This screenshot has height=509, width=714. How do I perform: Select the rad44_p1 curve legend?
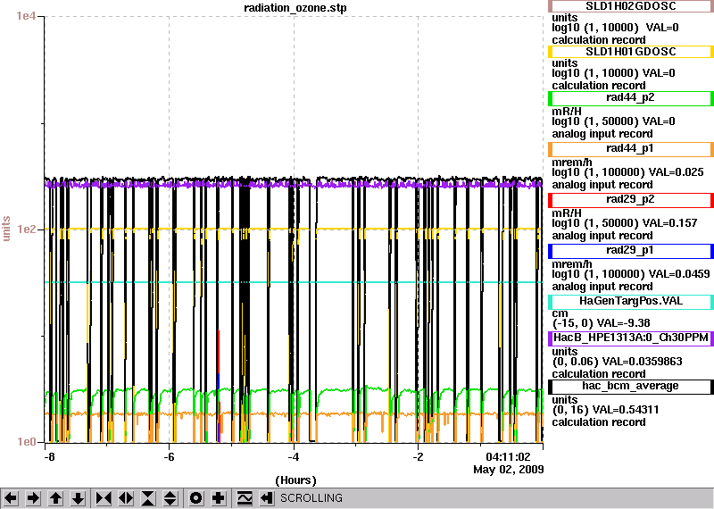point(631,148)
